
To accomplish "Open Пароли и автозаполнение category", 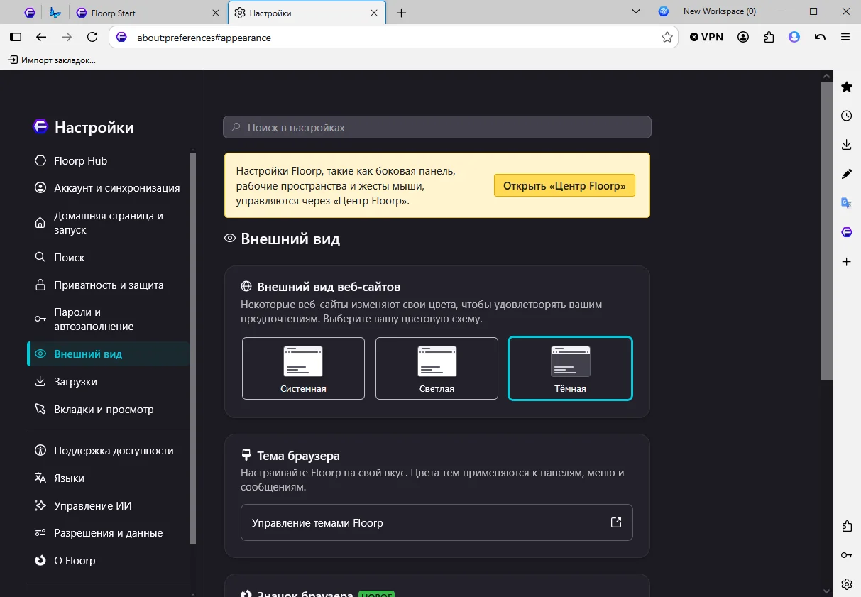I will (x=108, y=319).
